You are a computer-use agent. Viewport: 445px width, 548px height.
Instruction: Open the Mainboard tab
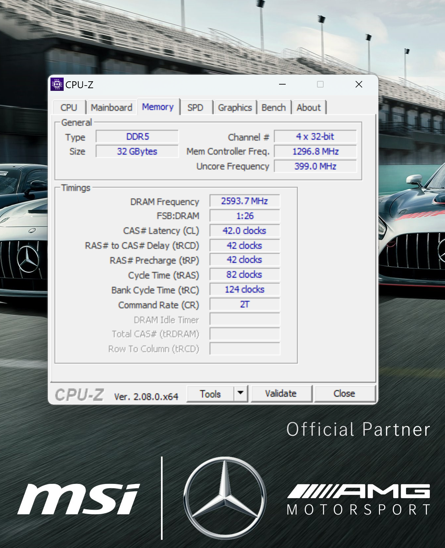point(111,108)
